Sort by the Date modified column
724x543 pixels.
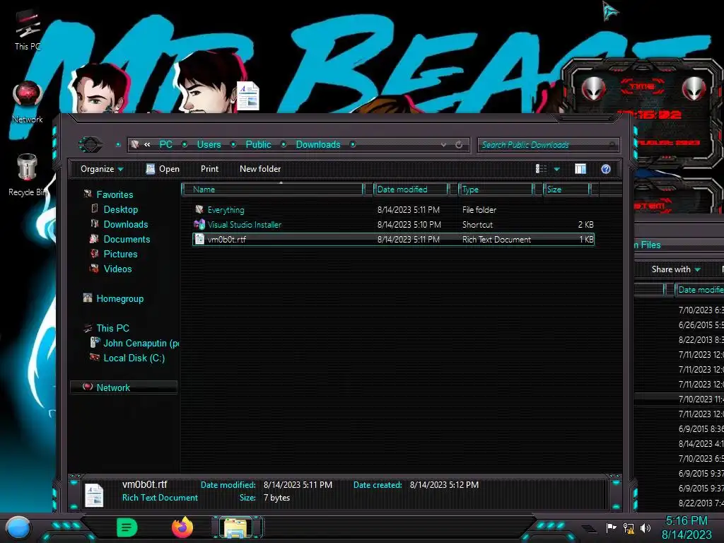point(410,189)
